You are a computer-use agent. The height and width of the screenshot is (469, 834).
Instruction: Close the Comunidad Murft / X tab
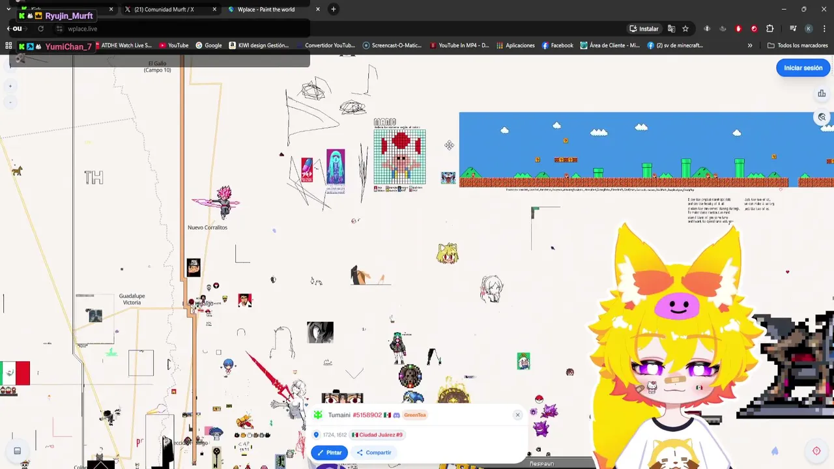click(214, 9)
